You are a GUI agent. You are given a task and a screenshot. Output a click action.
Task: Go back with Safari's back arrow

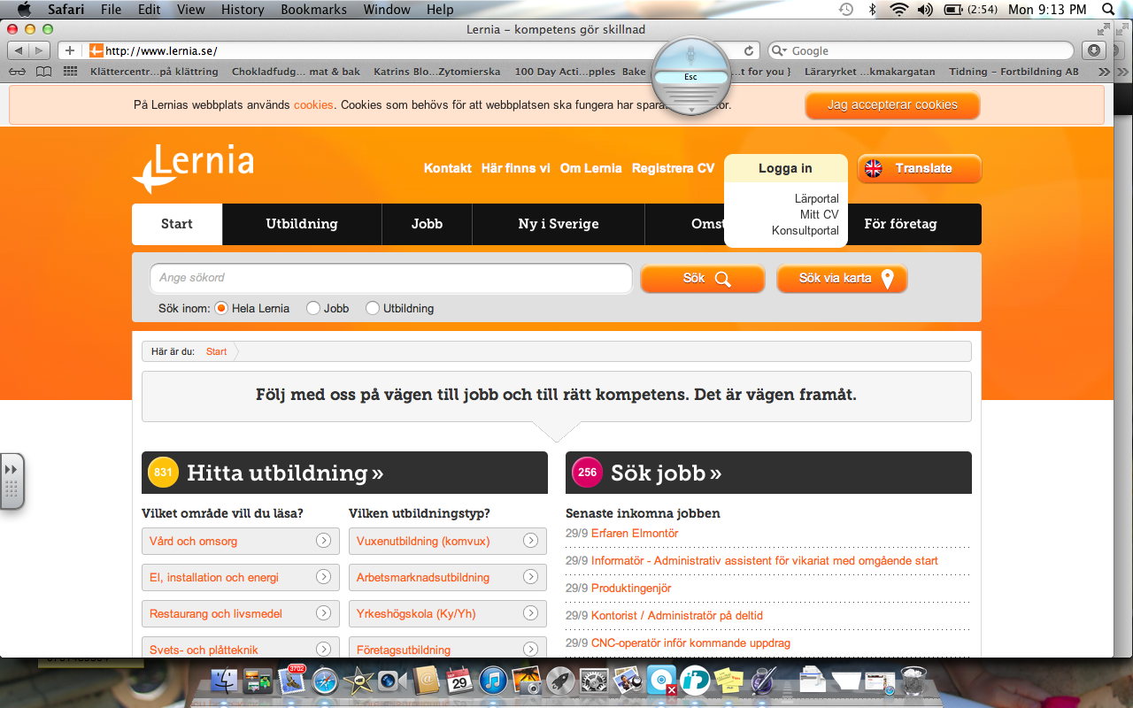click(19, 50)
